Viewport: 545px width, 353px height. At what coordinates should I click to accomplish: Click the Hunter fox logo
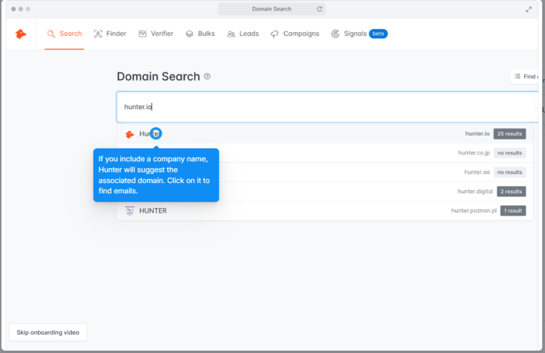21,34
